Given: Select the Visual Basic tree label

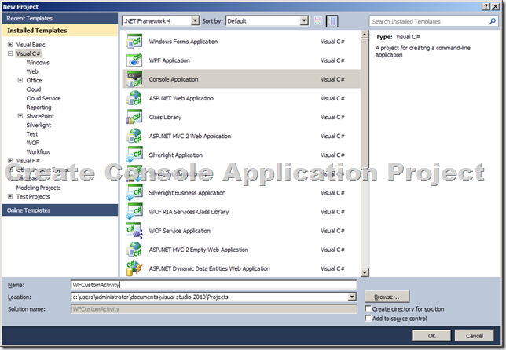Looking at the screenshot, I should coord(31,45).
